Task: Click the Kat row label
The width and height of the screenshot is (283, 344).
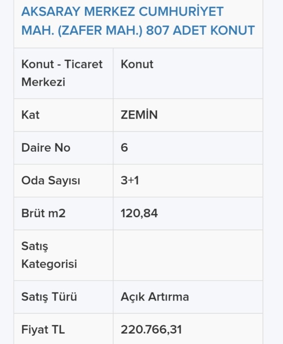Action: (30, 115)
